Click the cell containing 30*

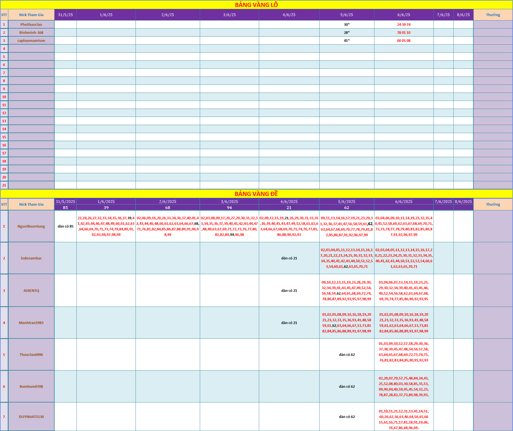[347, 24]
